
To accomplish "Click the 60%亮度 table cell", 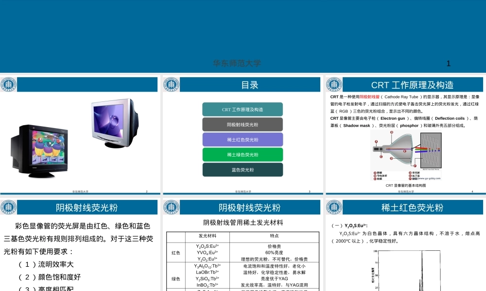I will (x=274, y=253).
